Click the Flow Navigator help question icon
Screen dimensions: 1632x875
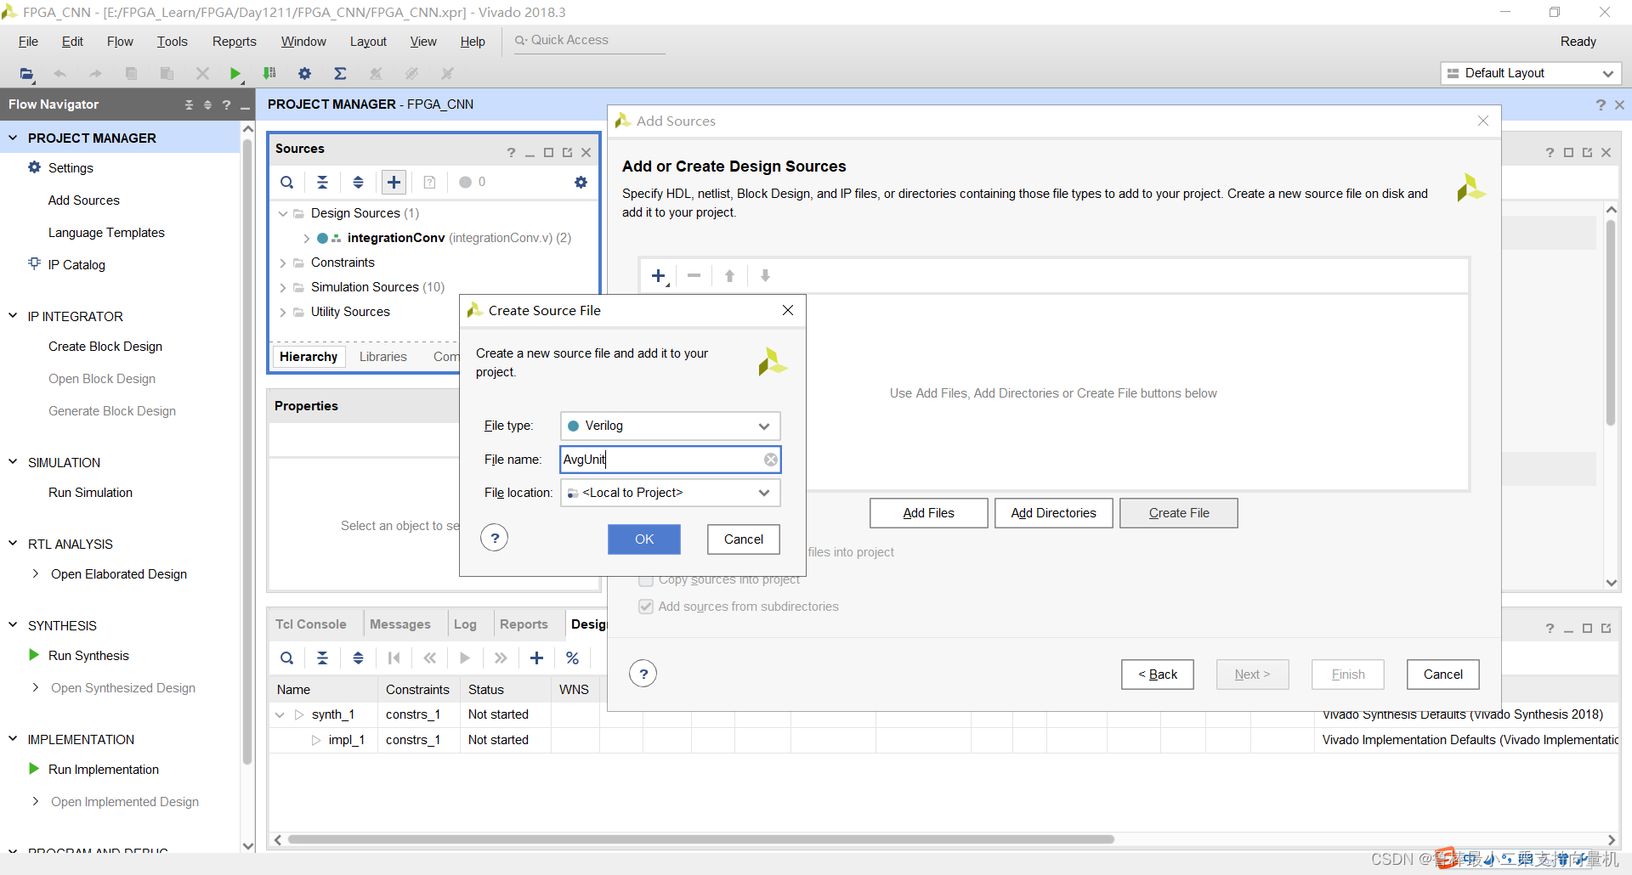[226, 104]
